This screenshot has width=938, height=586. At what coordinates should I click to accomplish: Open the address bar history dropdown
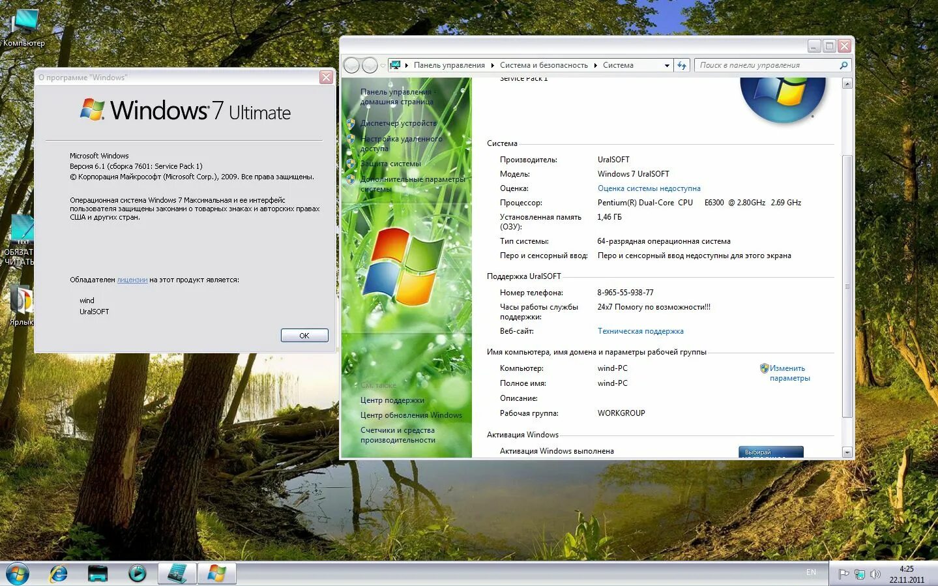[x=667, y=65]
